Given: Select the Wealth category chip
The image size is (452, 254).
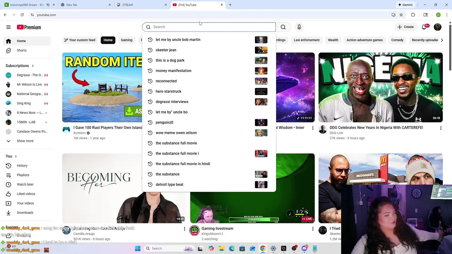Looking at the screenshot, I should (x=333, y=40).
